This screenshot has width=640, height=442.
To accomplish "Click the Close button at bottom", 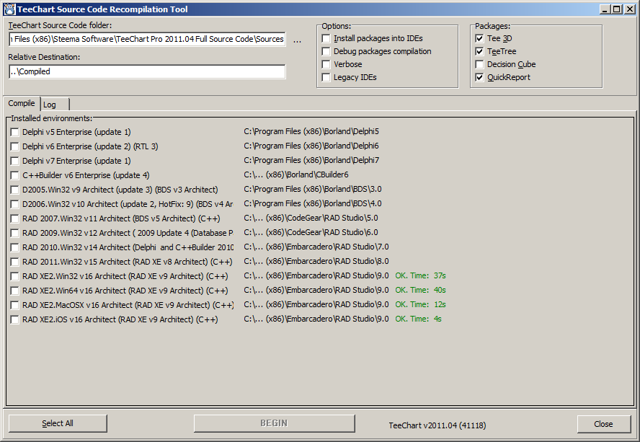I will 604,424.
